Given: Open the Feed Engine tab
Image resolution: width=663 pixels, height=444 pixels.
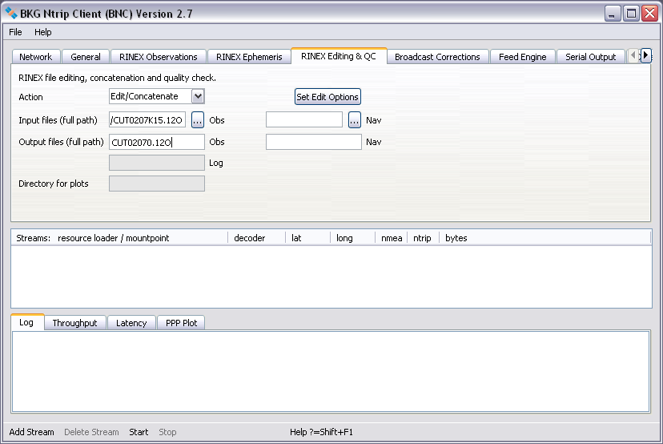Looking at the screenshot, I should click(522, 57).
